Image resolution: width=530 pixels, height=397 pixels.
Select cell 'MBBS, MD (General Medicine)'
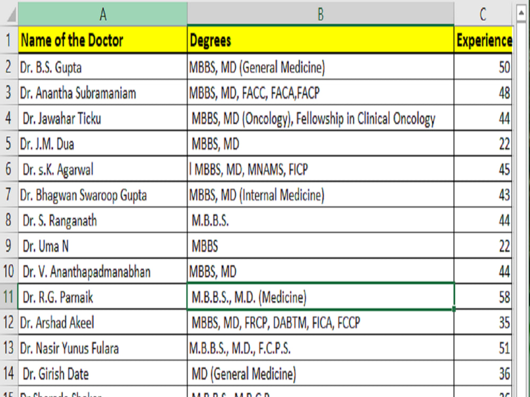tap(321, 67)
